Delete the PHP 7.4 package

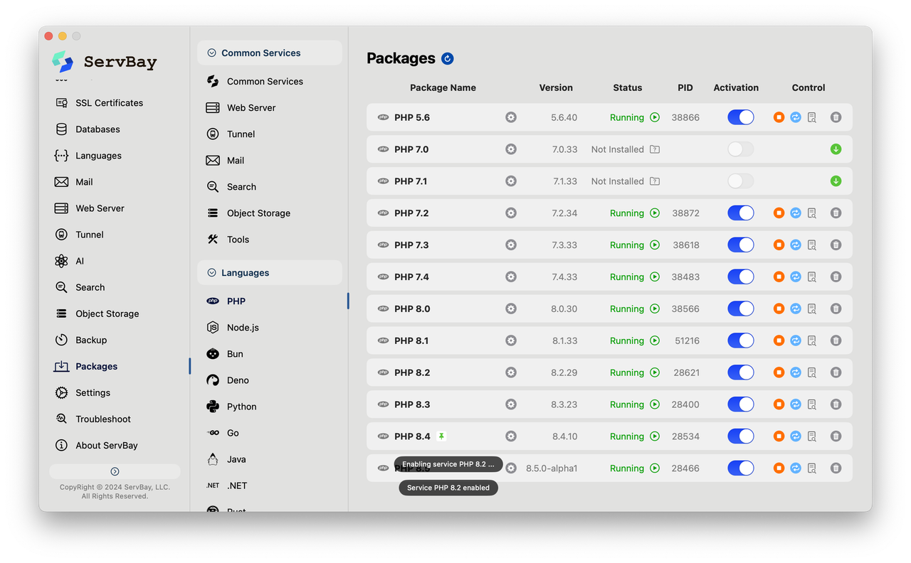(x=836, y=277)
